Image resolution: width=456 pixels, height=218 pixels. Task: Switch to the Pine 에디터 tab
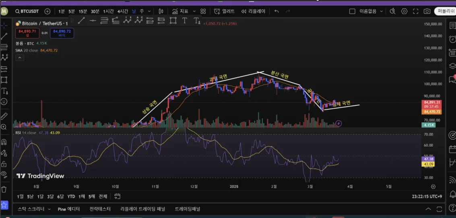(x=68, y=209)
